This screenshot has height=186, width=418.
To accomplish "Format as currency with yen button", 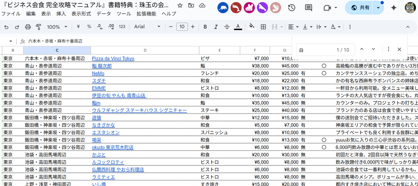I will [78, 27].
